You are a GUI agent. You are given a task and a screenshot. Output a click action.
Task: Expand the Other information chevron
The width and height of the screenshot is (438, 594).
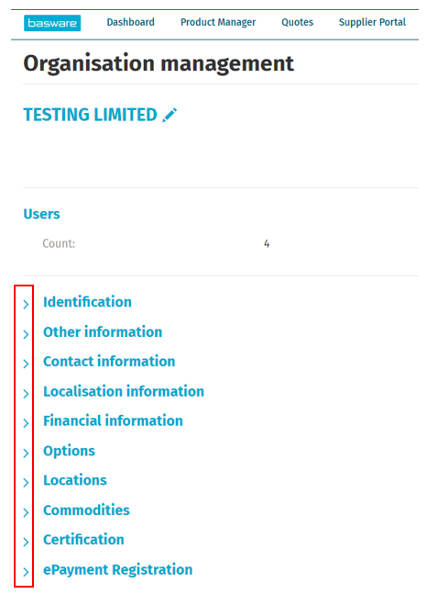click(26, 334)
